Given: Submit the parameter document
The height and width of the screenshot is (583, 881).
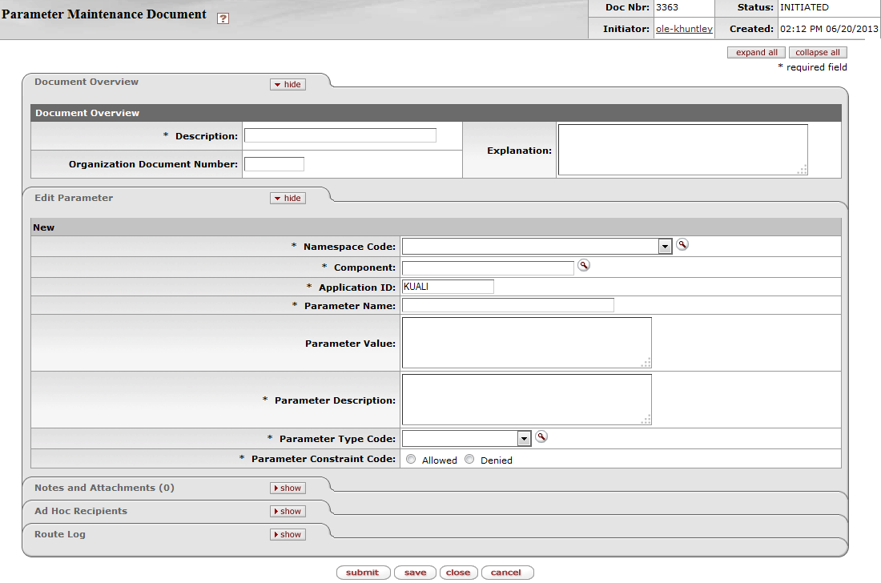Looking at the screenshot, I should 363,573.
